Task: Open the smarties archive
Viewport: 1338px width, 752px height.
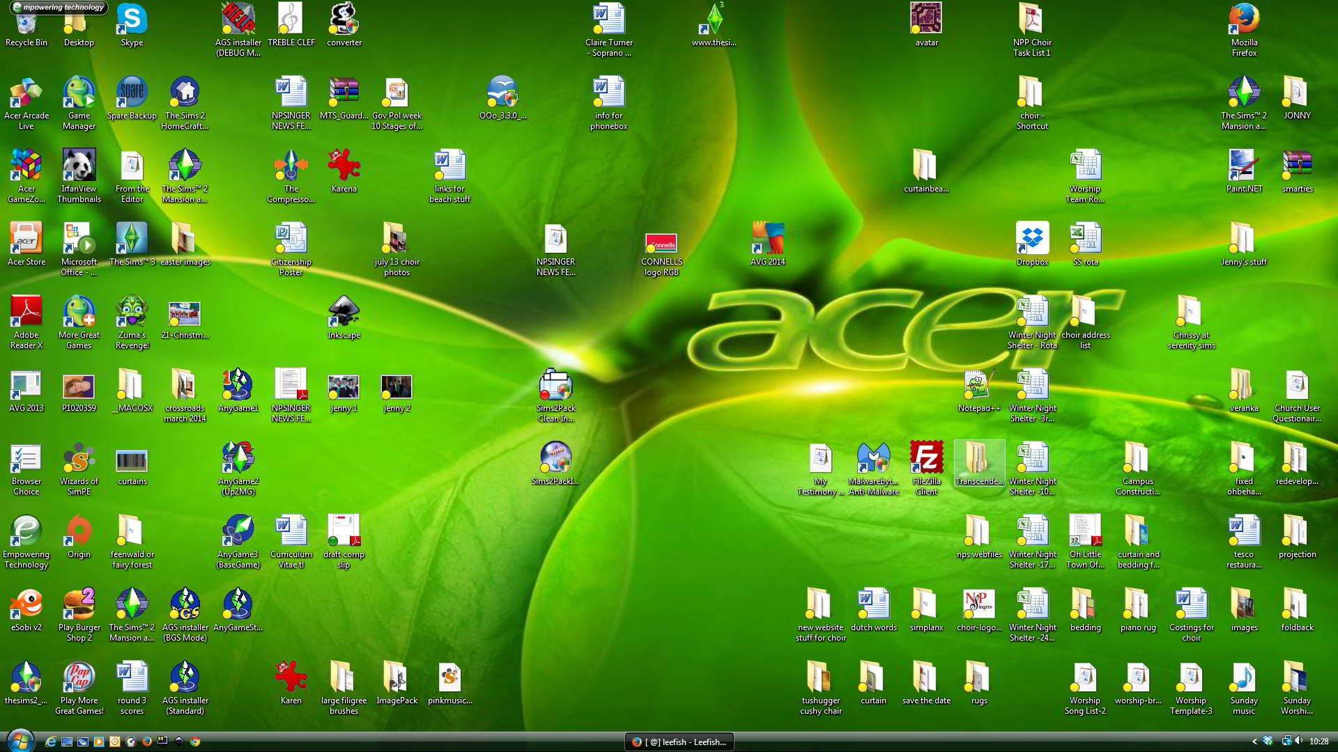Action: pos(1297,171)
